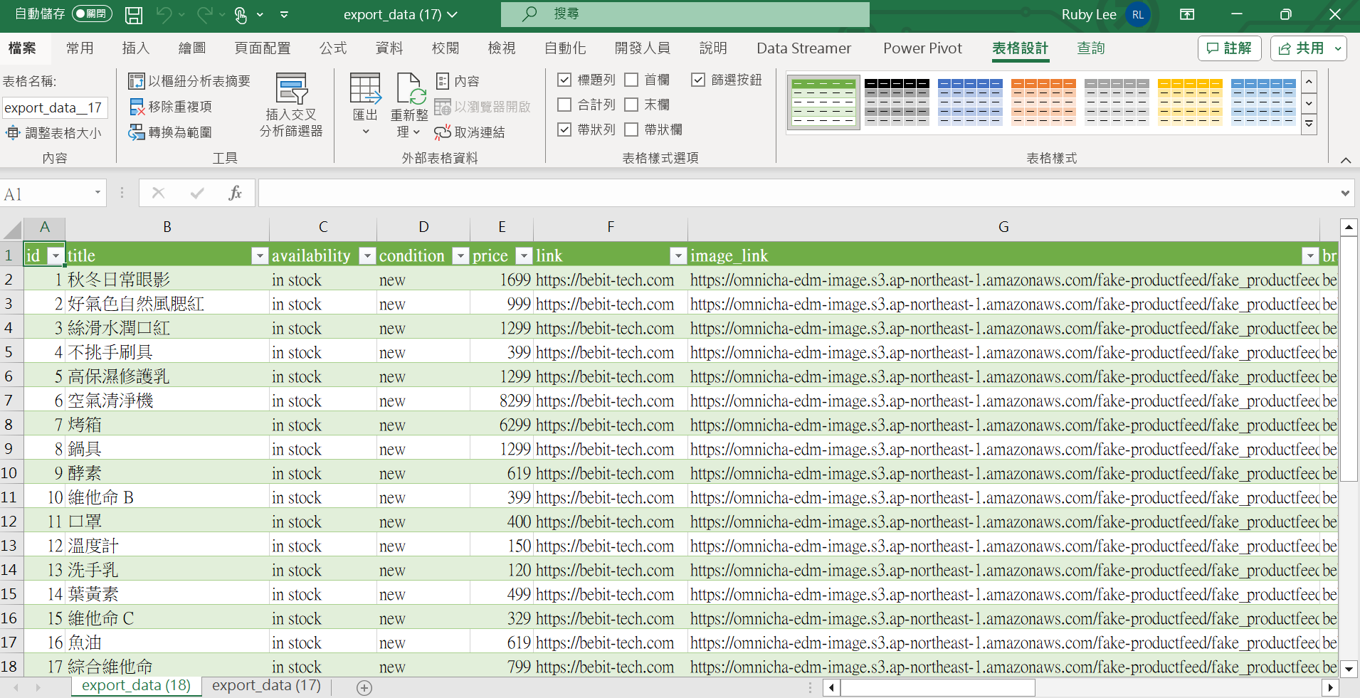Click the ribbon display options icon

[1187, 14]
